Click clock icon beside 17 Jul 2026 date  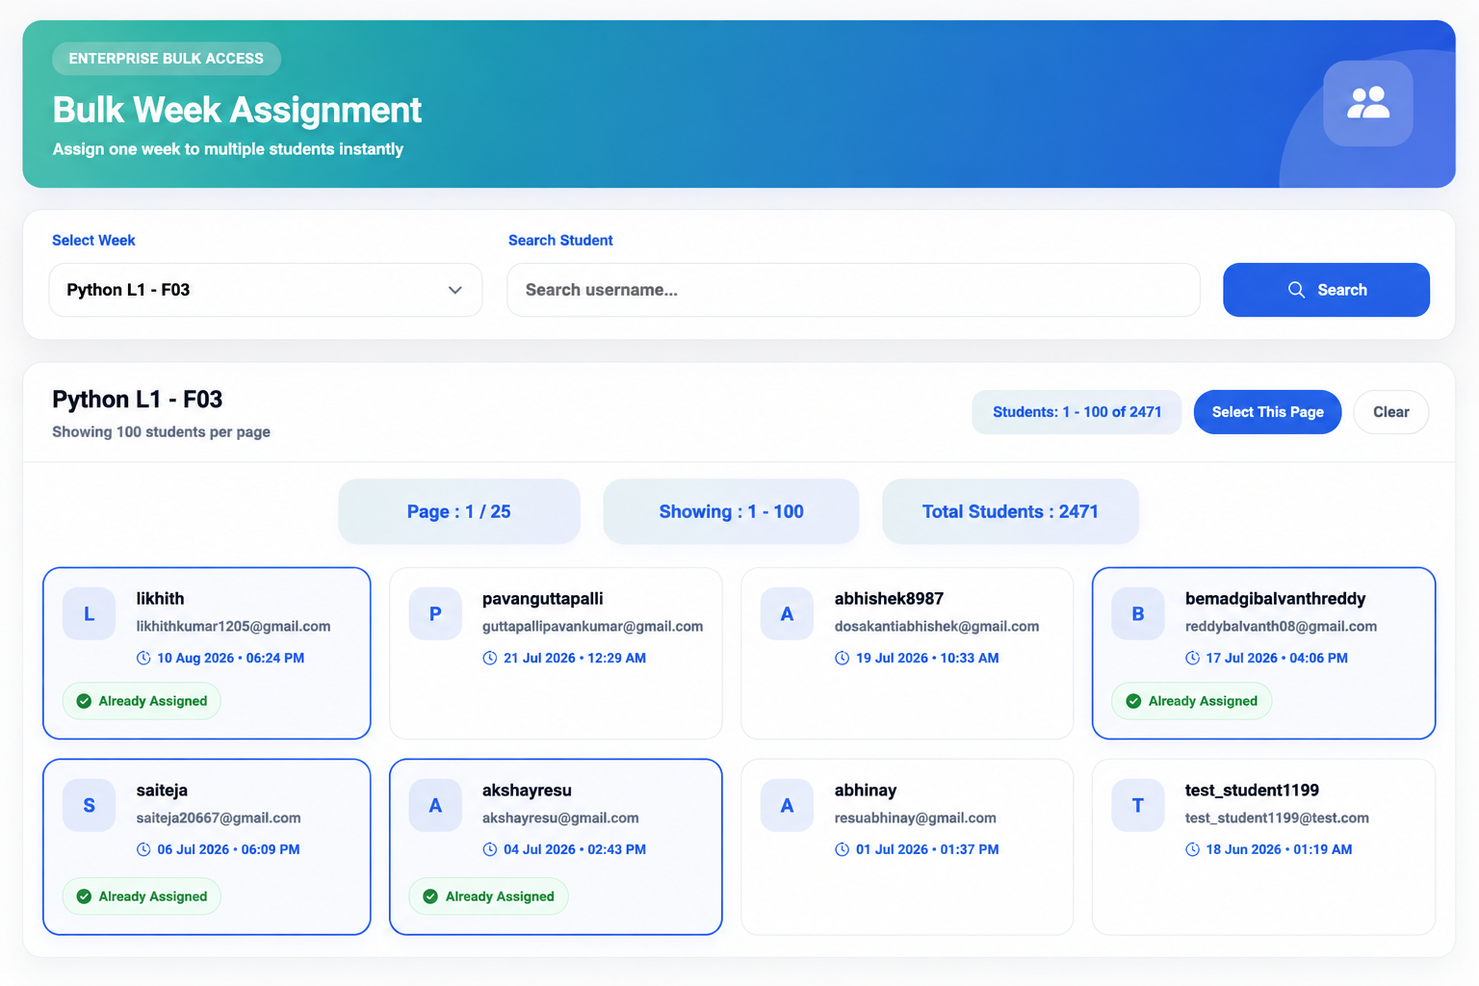[x=1192, y=659]
